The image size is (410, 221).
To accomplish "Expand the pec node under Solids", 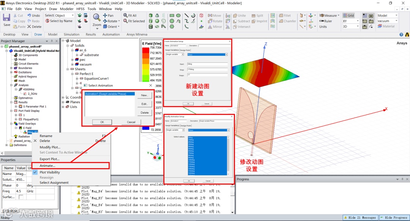I will 73,60.
